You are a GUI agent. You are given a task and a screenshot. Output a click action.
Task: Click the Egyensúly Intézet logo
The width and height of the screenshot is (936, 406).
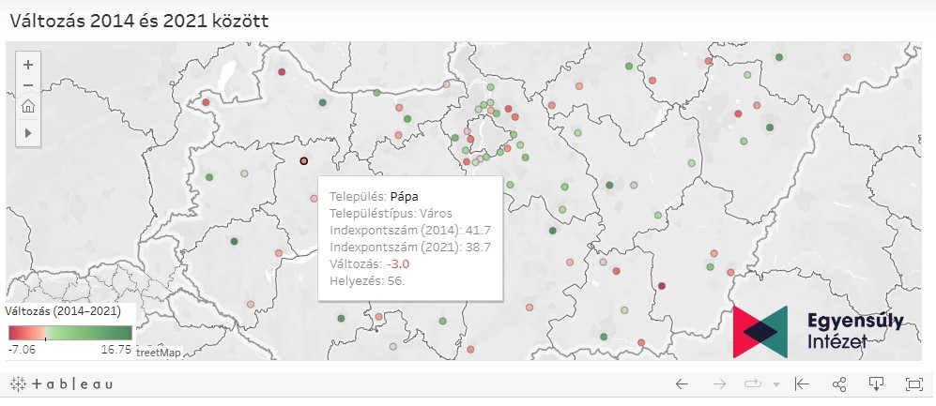pyautogui.click(x=817, y=330)
